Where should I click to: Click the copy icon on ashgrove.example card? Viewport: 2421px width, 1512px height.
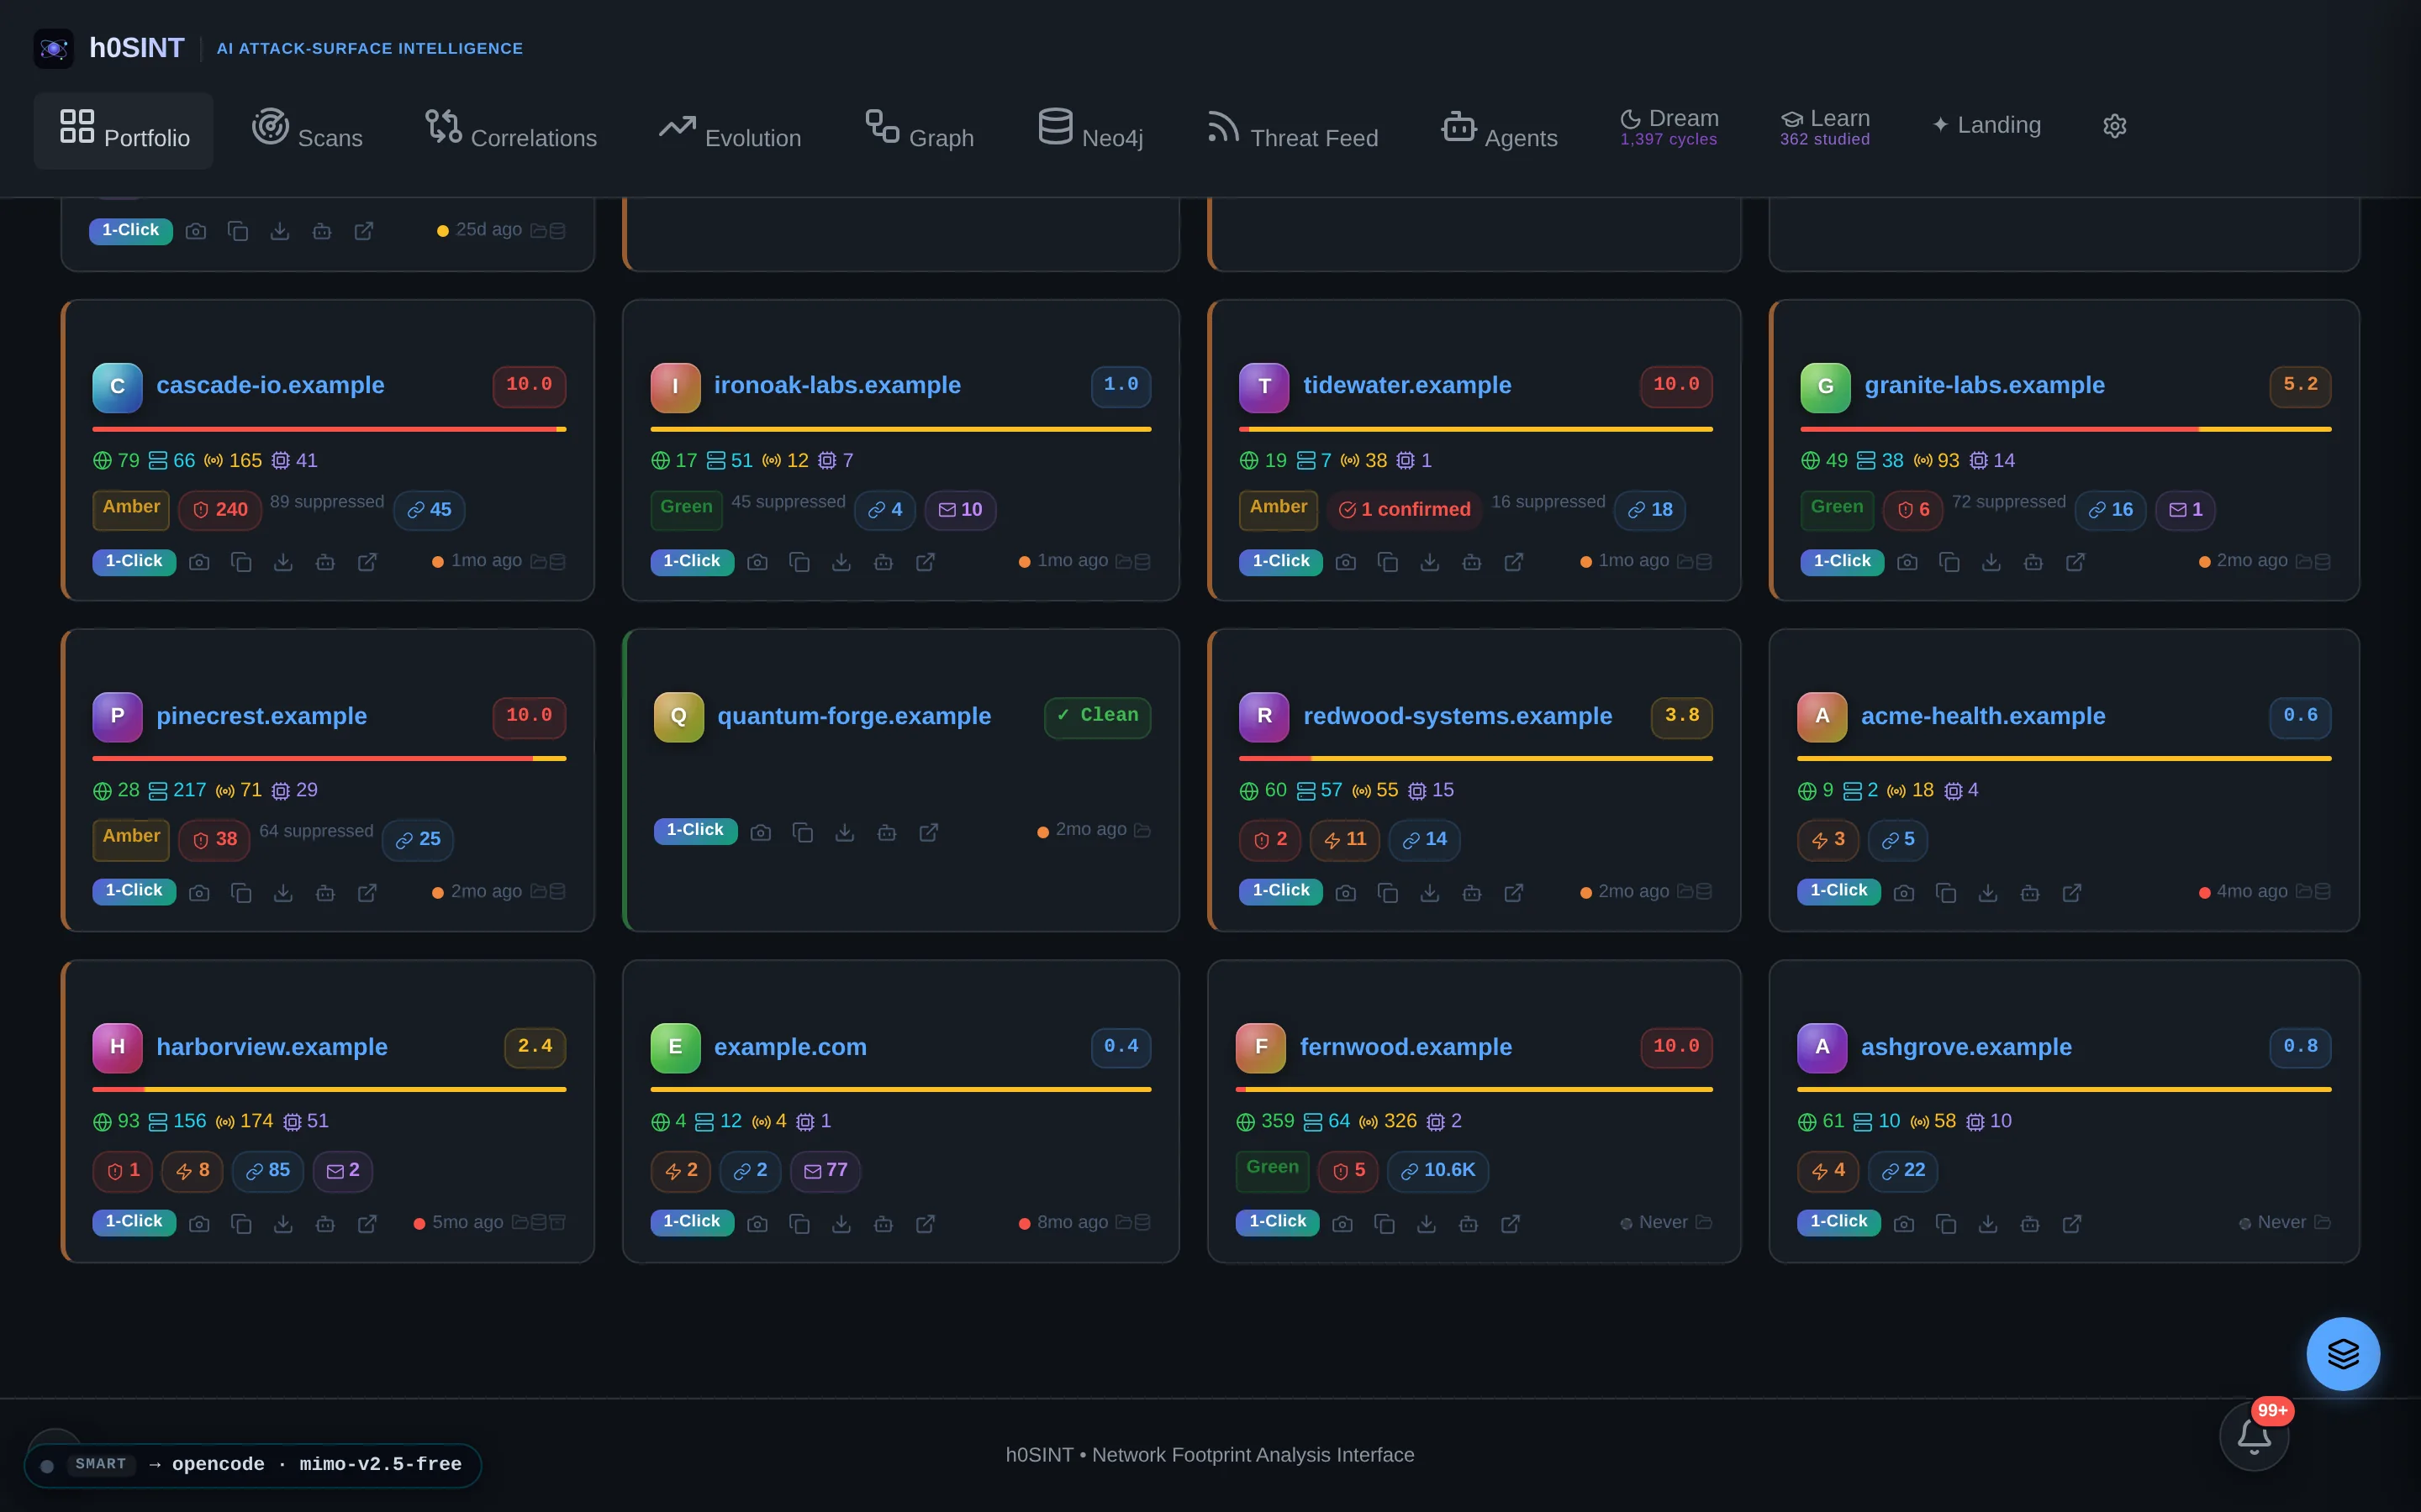click(1946, 1223)
